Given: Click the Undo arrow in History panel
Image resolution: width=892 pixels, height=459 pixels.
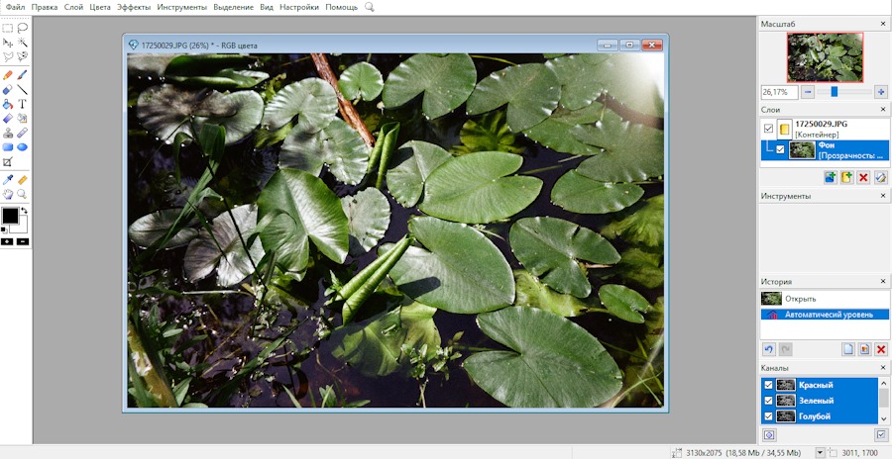Looking at the screenshot, I should [768, 349].
